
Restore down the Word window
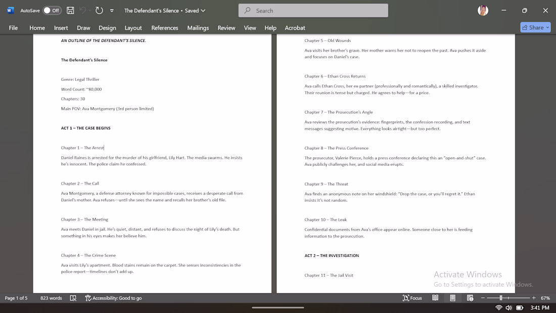click(525, 10)
